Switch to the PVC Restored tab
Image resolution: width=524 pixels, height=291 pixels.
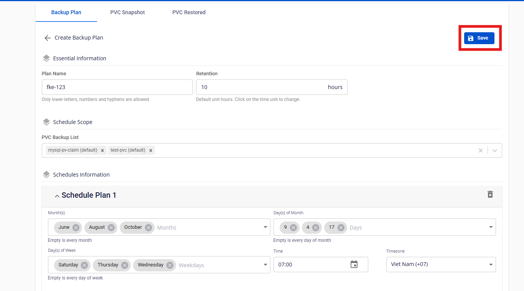[x=189, y=12]
